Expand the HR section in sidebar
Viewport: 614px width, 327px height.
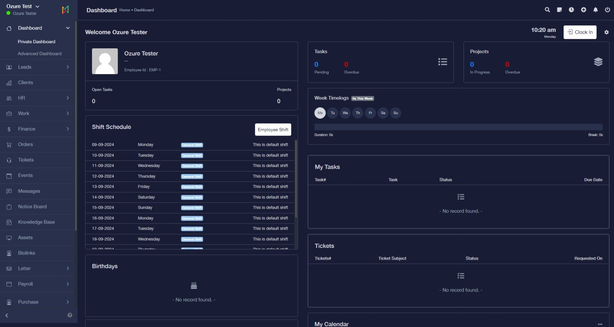pyautogui.click(x=68, y=98)
